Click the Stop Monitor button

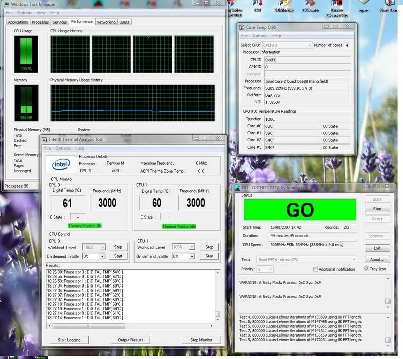[201, 340]
